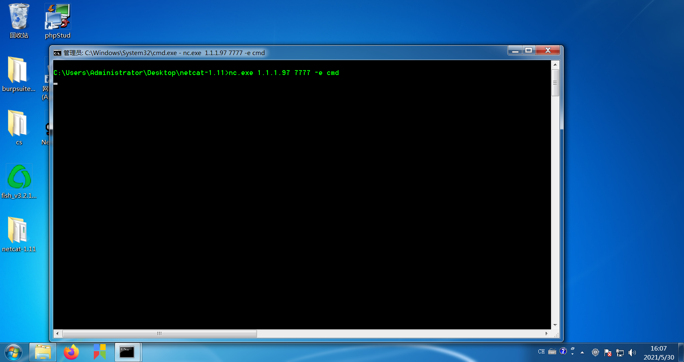Click the Show desktop strip
684x362 pixels.
681,352
